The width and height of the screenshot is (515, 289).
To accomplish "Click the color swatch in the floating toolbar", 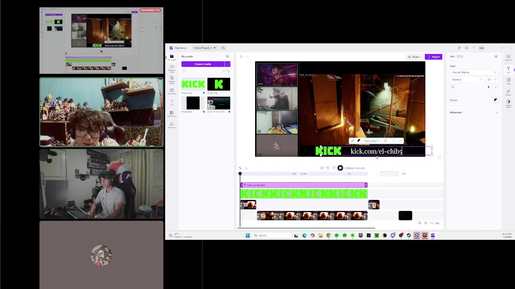I will [359, 141].
